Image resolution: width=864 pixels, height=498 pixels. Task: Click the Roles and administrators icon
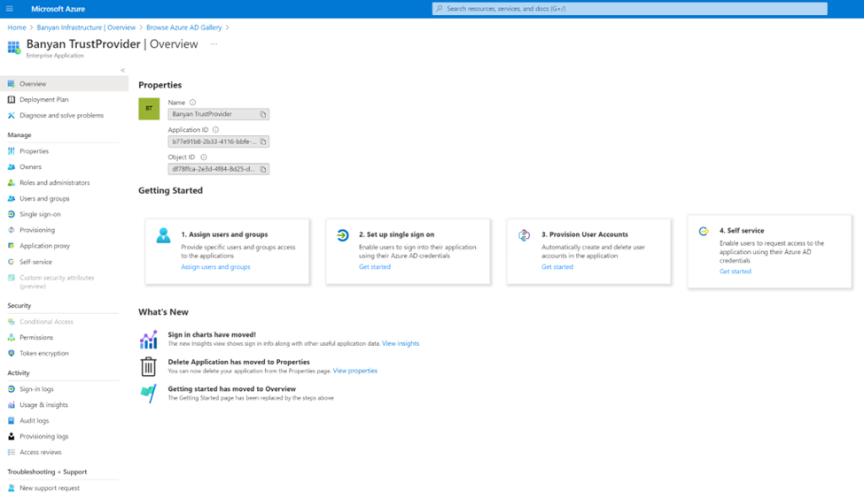pyautogui.click(x=11, y=183)
